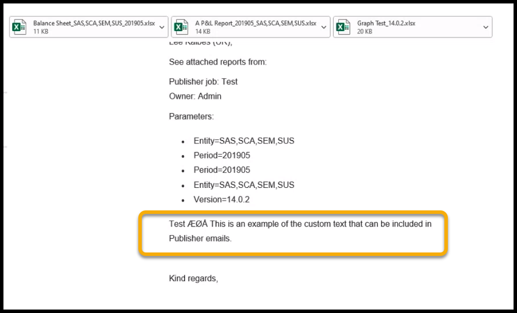This screenshot has width=517, height=313.
Task: Click the "Parameters:" heading text
Action: (191, 116)
